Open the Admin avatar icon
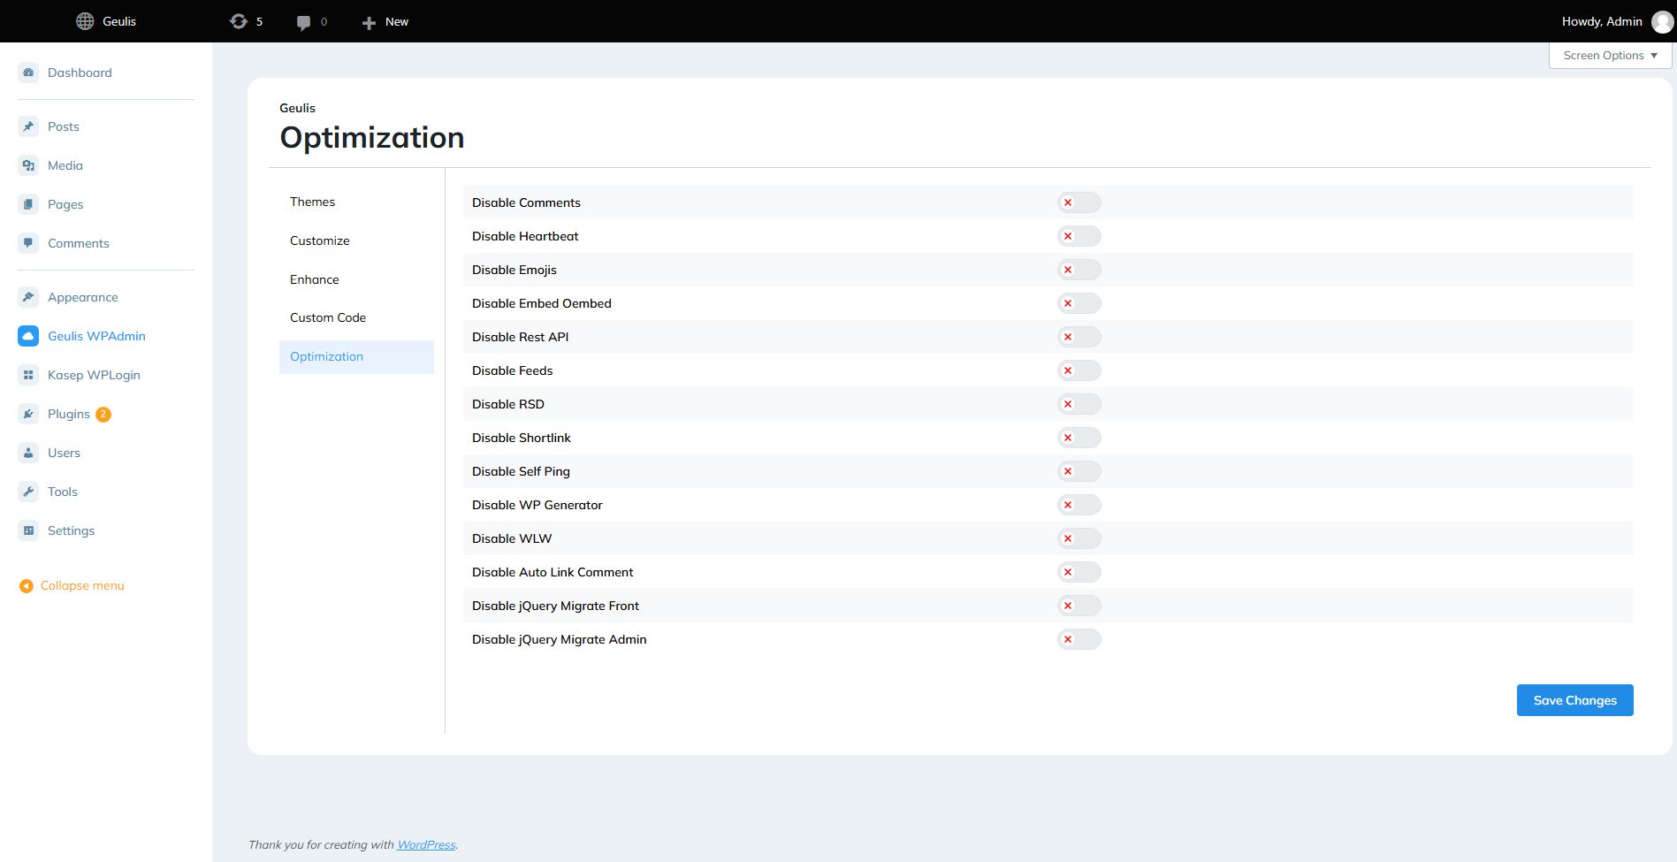 point(1662,22)
